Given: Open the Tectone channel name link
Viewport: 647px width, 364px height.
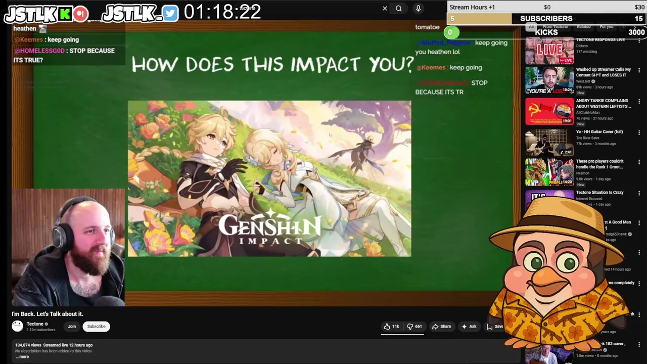Looking at the screenshot, I should pyautogui.click(x=35, y=324).
